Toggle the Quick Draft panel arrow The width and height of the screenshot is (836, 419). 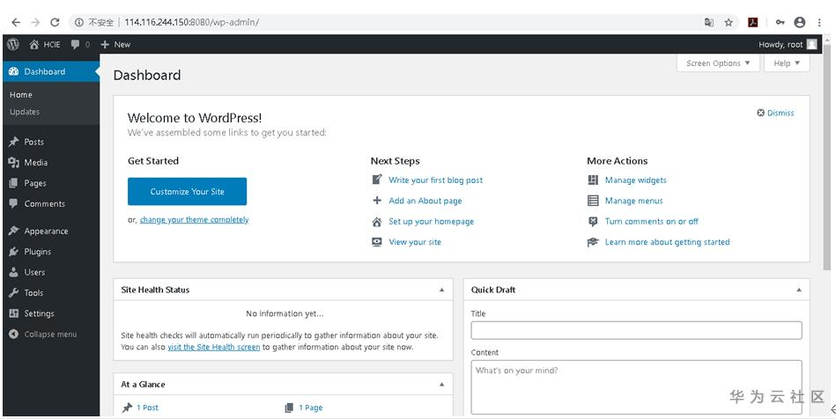[x=799, y=290]
